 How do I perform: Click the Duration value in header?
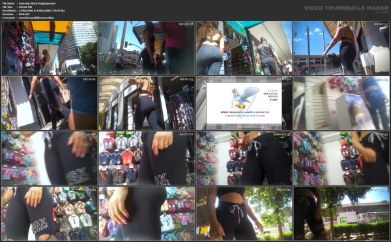click(24, 14)
